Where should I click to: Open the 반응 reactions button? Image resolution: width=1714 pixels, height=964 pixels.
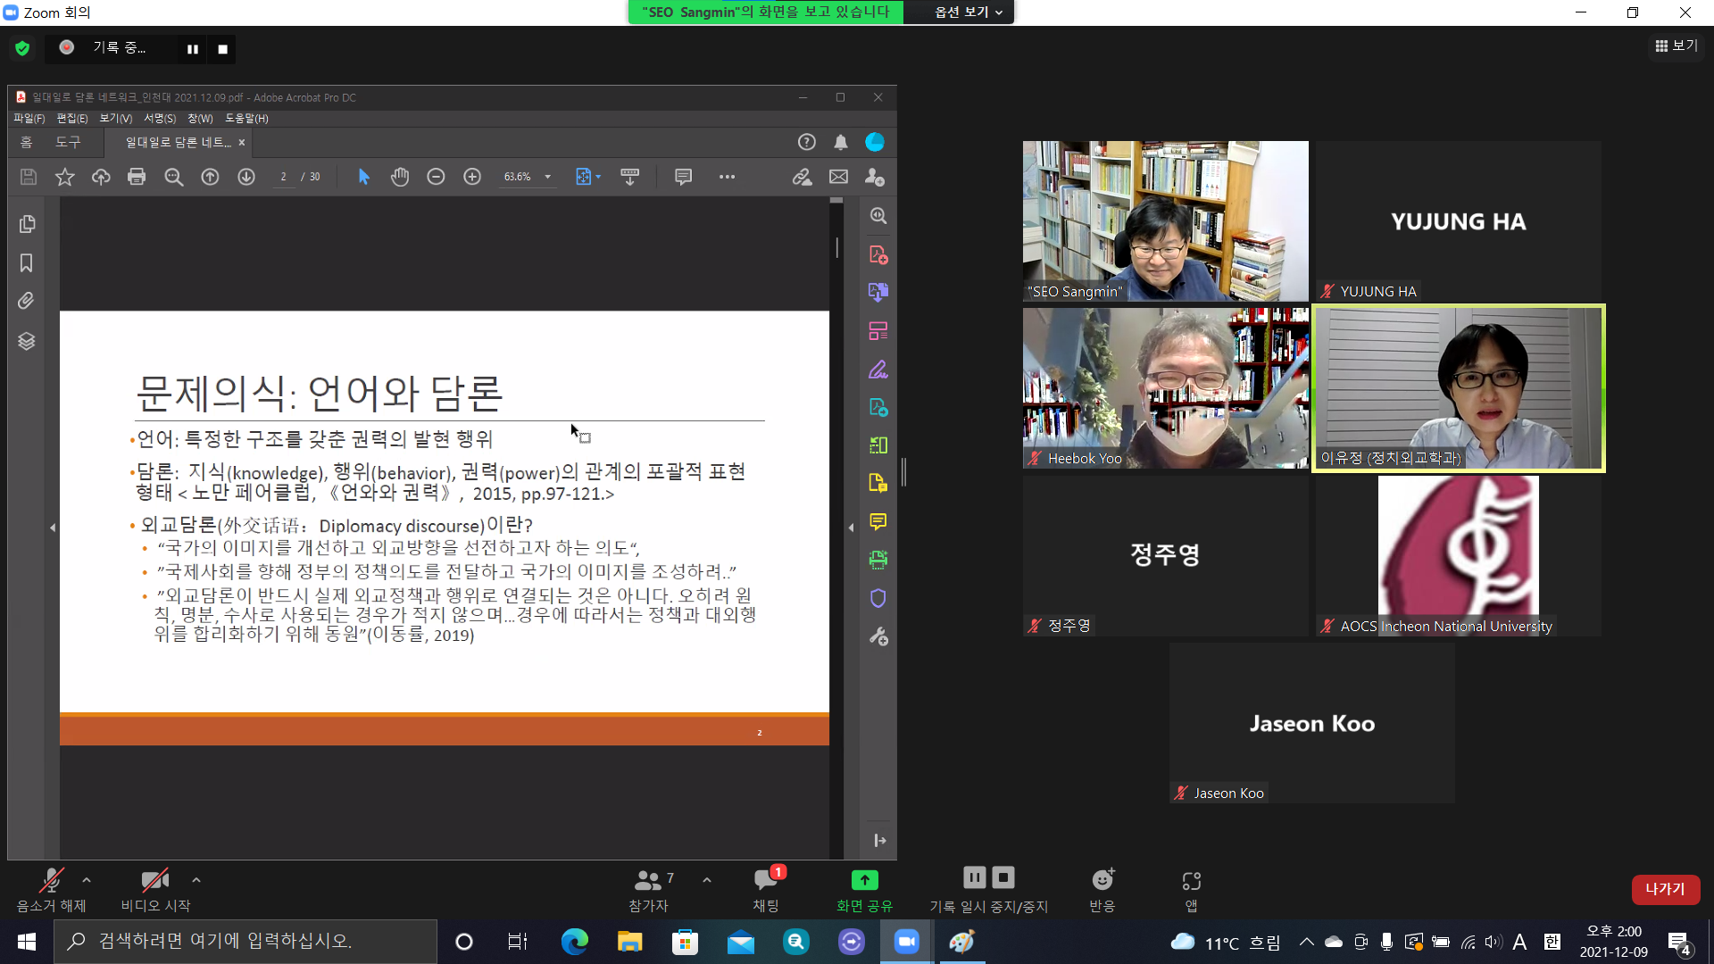pos(1102,890)
